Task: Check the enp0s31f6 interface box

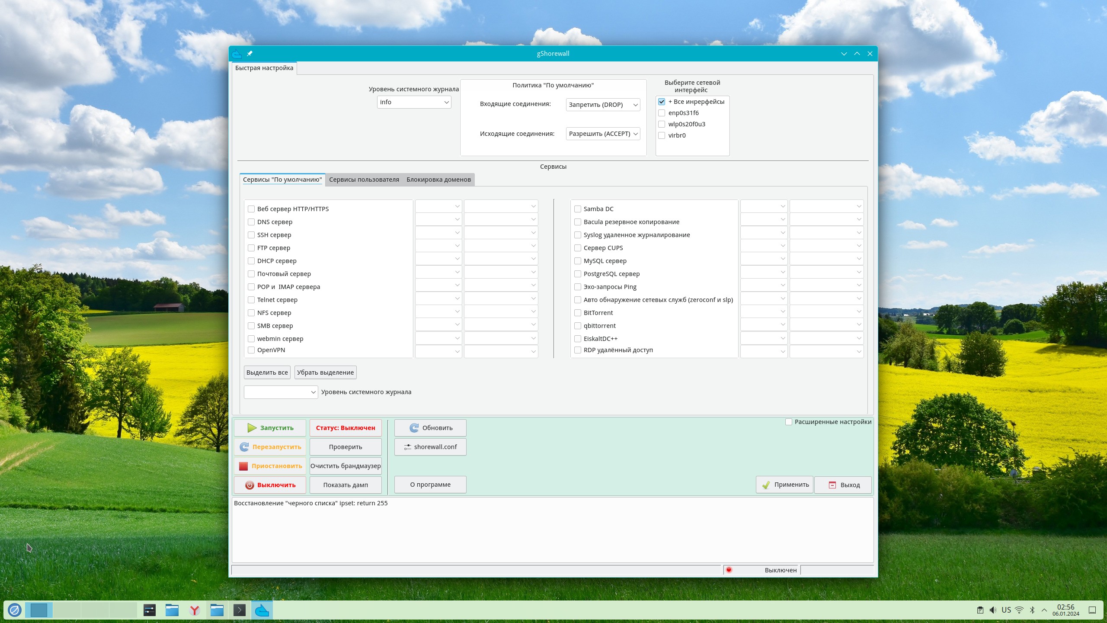Action: (x=662, y=113)
